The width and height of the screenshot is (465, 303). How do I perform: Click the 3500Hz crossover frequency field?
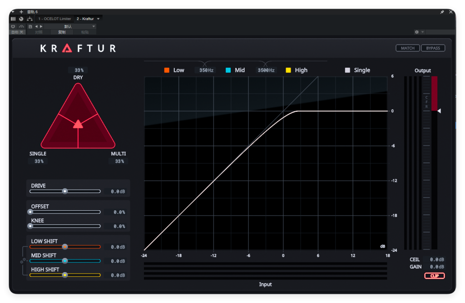click(x=266, y=70)
